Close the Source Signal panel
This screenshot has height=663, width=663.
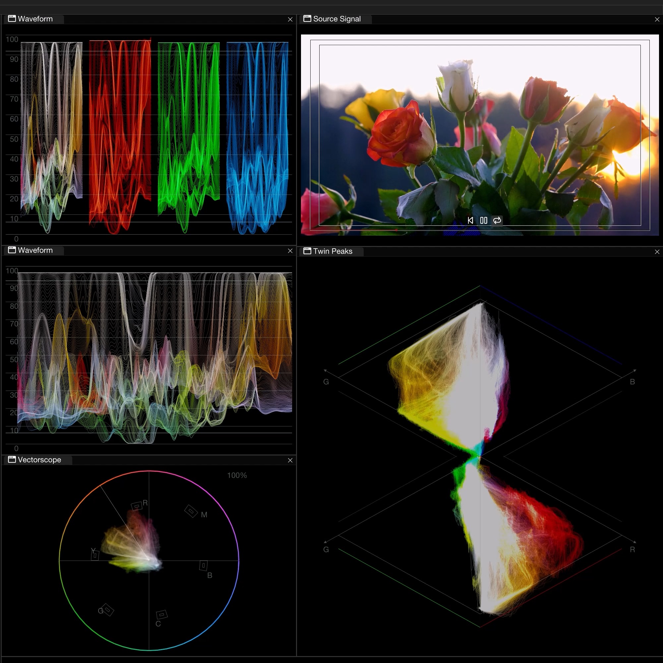657,20
